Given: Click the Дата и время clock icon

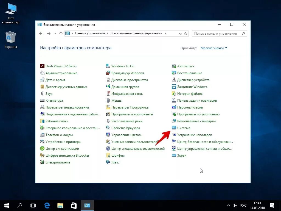Looking at the screenshot, I should (x=42, y=80).
